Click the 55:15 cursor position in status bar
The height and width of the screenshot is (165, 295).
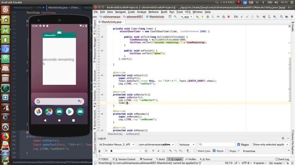pos(229,163)
